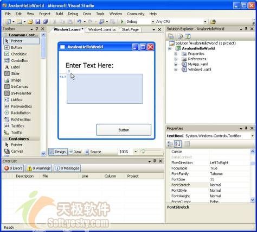Select the text box on the form

105,89
